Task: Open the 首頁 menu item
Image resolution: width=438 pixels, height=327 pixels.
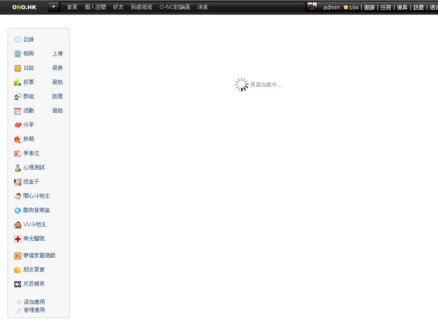Action: pyautogui.click(x=72, y=7)
